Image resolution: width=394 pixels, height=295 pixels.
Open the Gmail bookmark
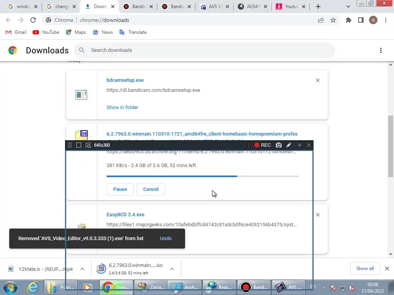coord(16,32)
